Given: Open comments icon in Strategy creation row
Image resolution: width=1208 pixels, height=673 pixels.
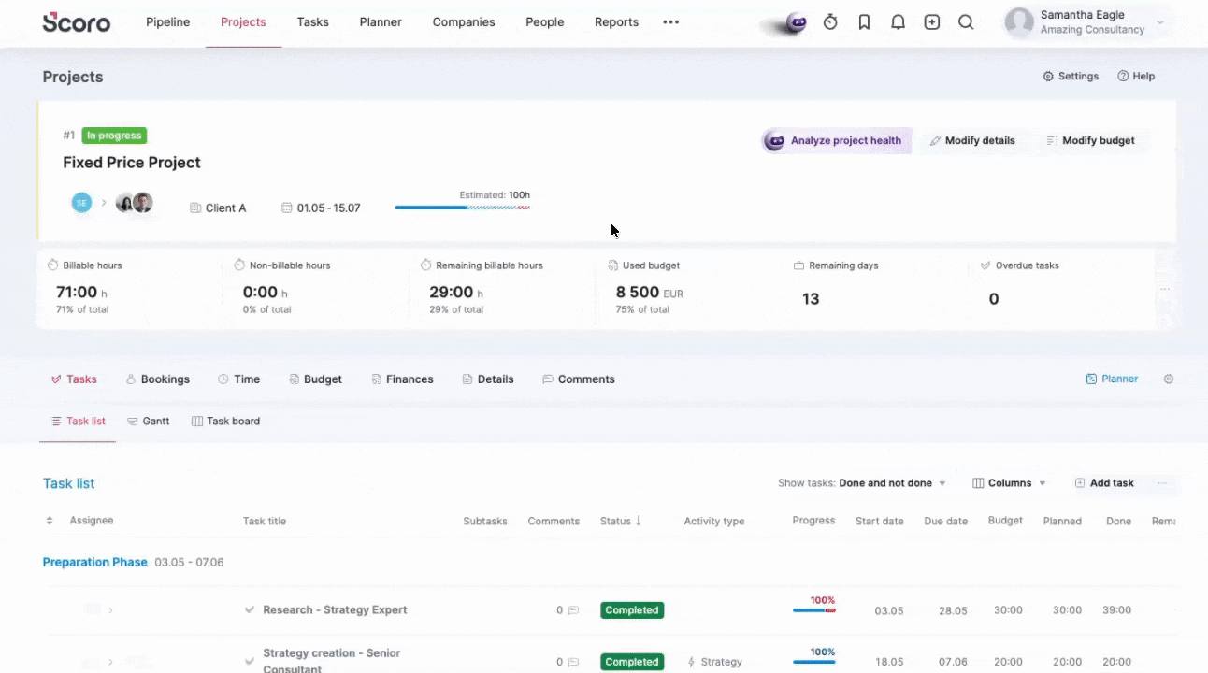Looking at the screenshot, I should tap(573, 662).
